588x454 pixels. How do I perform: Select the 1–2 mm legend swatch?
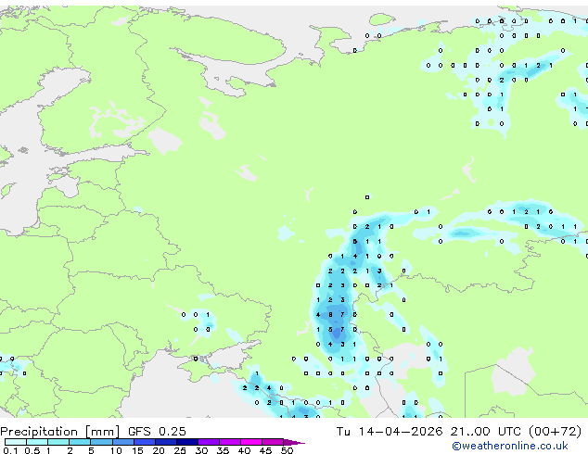click(58, 442)
